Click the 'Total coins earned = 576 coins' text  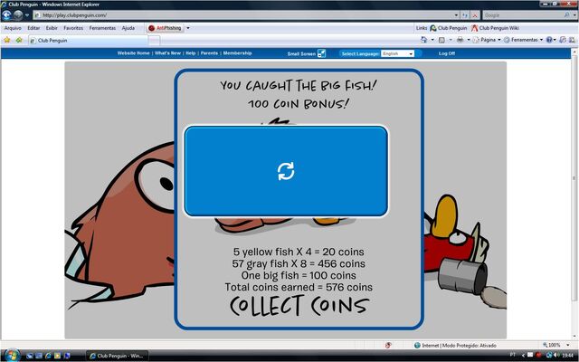[x=299, y=287]
